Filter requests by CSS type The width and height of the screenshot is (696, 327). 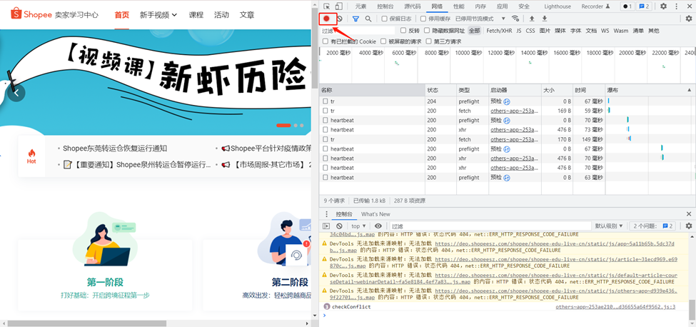click(530, 31)
